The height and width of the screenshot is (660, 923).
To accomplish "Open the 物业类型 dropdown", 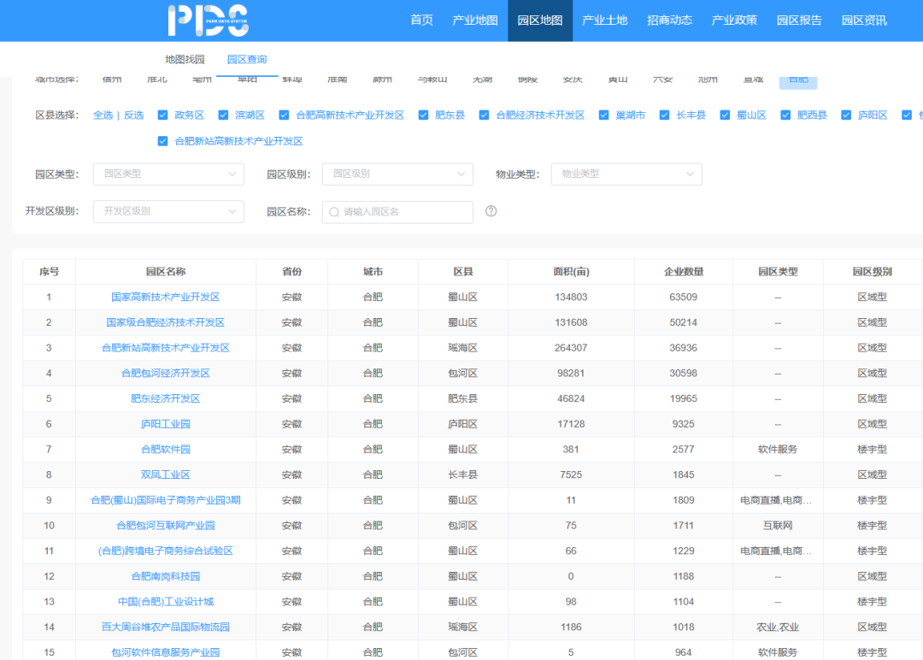I will (x=626, y=174).
